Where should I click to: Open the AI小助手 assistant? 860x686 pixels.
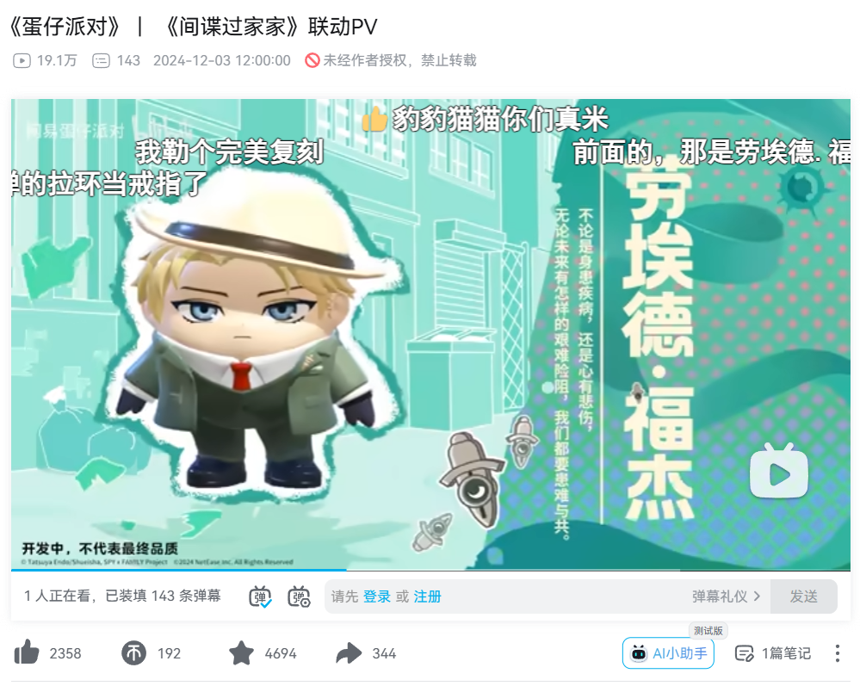668,653
